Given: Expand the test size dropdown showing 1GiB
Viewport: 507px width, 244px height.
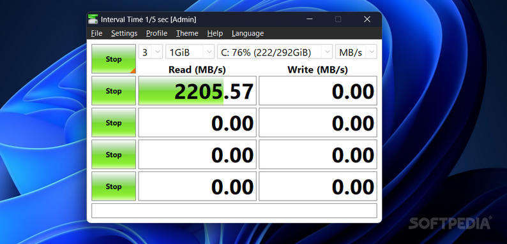Looking at the screenshot, I should [190, 52].
